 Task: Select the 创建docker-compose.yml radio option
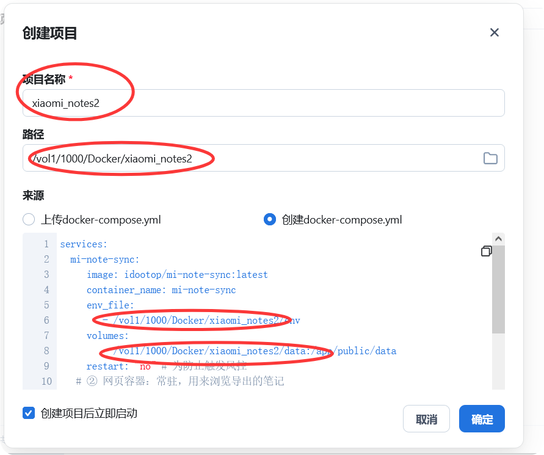[269, 219]
